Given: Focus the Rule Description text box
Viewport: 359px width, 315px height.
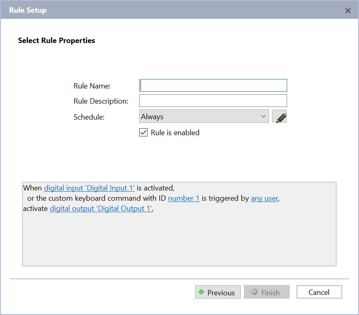Looking at the screenshot, I should click(213, 101).
